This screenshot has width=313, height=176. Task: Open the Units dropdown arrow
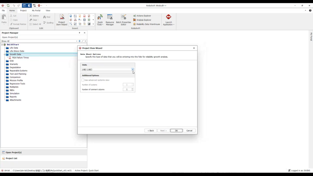(133, 70)
